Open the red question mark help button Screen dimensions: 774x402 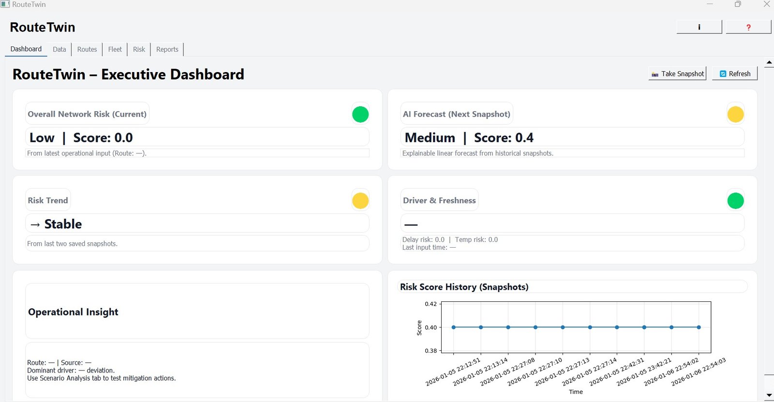[x=748, y=27]
